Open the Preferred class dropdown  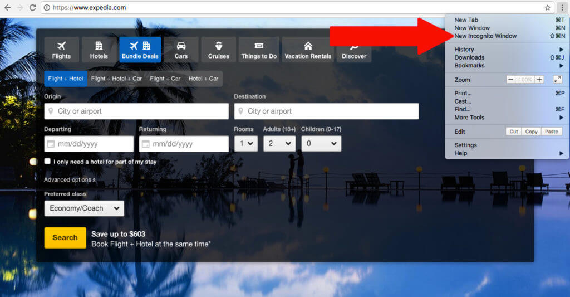[x=84, y=208]
